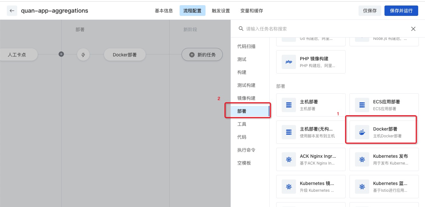Image resolution: width=425 pixels, height=207 pixels.
Task: Add a stage with the plus circle icon
Action: click(61, 54)
